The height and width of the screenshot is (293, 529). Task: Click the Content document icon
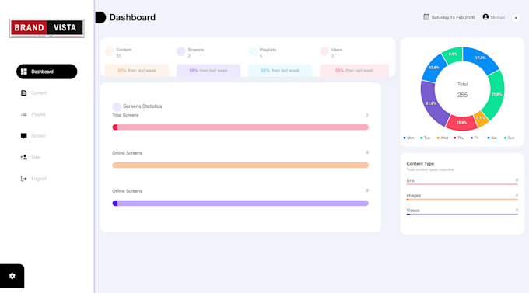pos(23,93)
